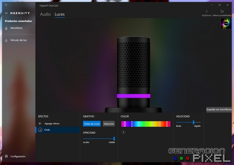Open Brightness settings
Screen dimensions: 234x165
point(207,13)
